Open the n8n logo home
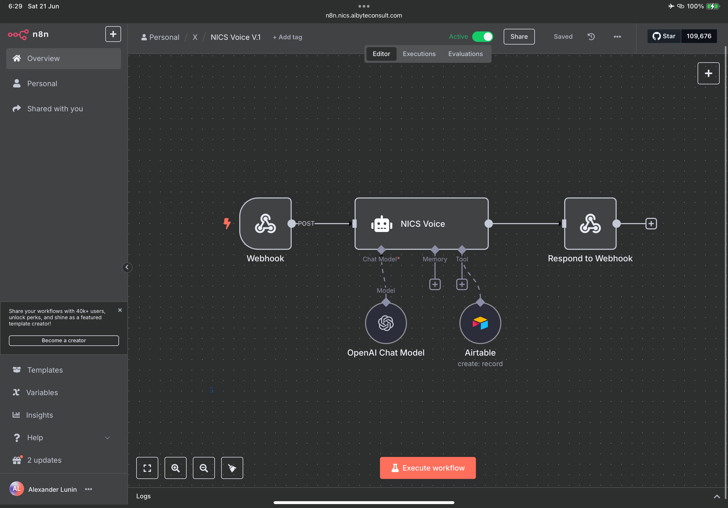 [x=28, y=34]
